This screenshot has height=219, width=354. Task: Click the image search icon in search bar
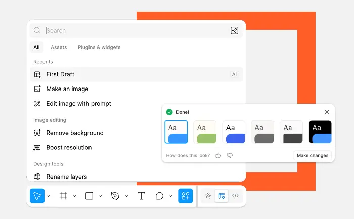coord(234,30)
